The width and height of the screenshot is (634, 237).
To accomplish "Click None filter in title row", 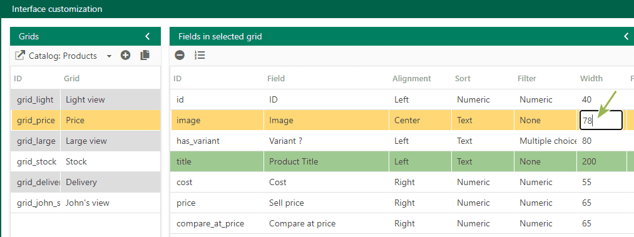I will click(x=530, y=161).
